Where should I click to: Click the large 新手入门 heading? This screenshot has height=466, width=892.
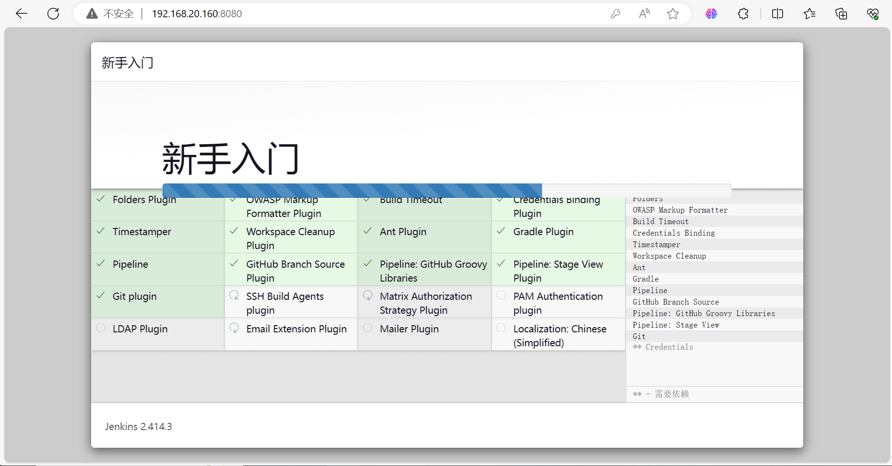coord(231,159)
